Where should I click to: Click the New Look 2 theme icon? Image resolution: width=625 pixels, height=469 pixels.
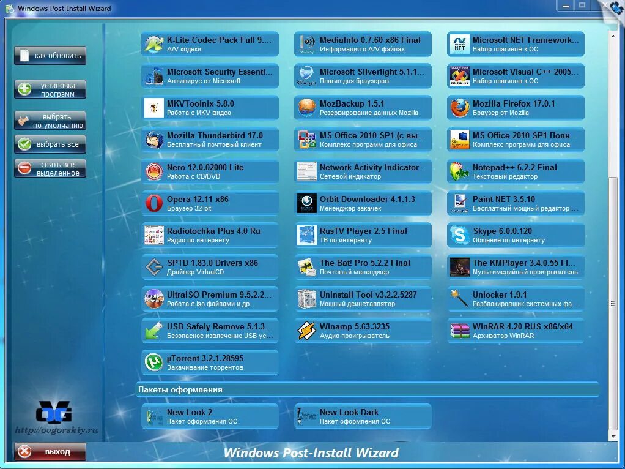point(154,416)
